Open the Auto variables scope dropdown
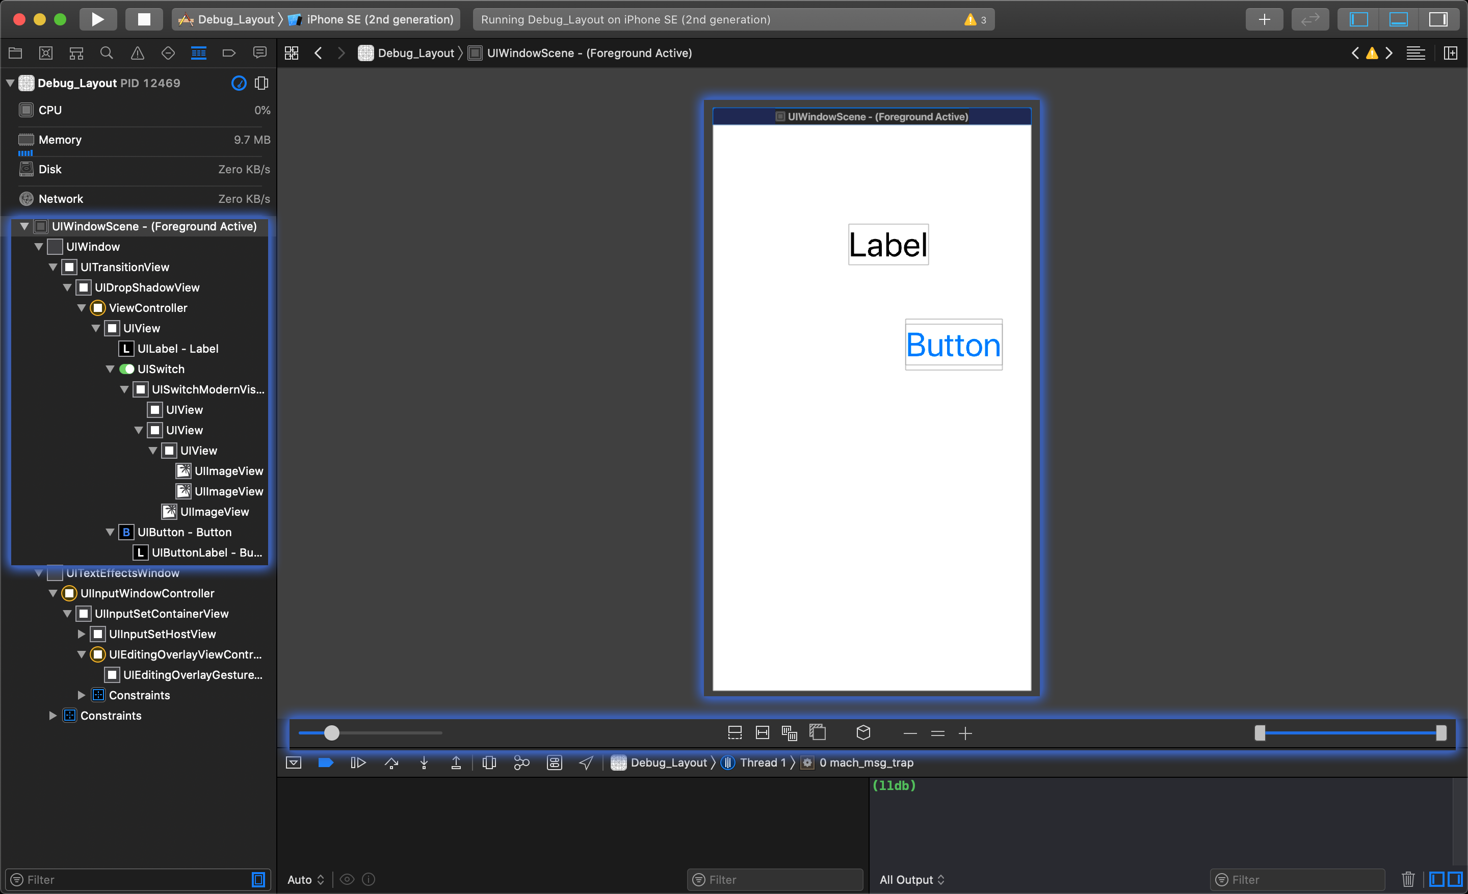The height and width of the screenshot is (894, 1468). 306,880
